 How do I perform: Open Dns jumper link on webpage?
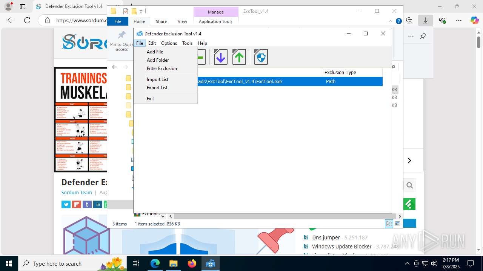point(326,238)
